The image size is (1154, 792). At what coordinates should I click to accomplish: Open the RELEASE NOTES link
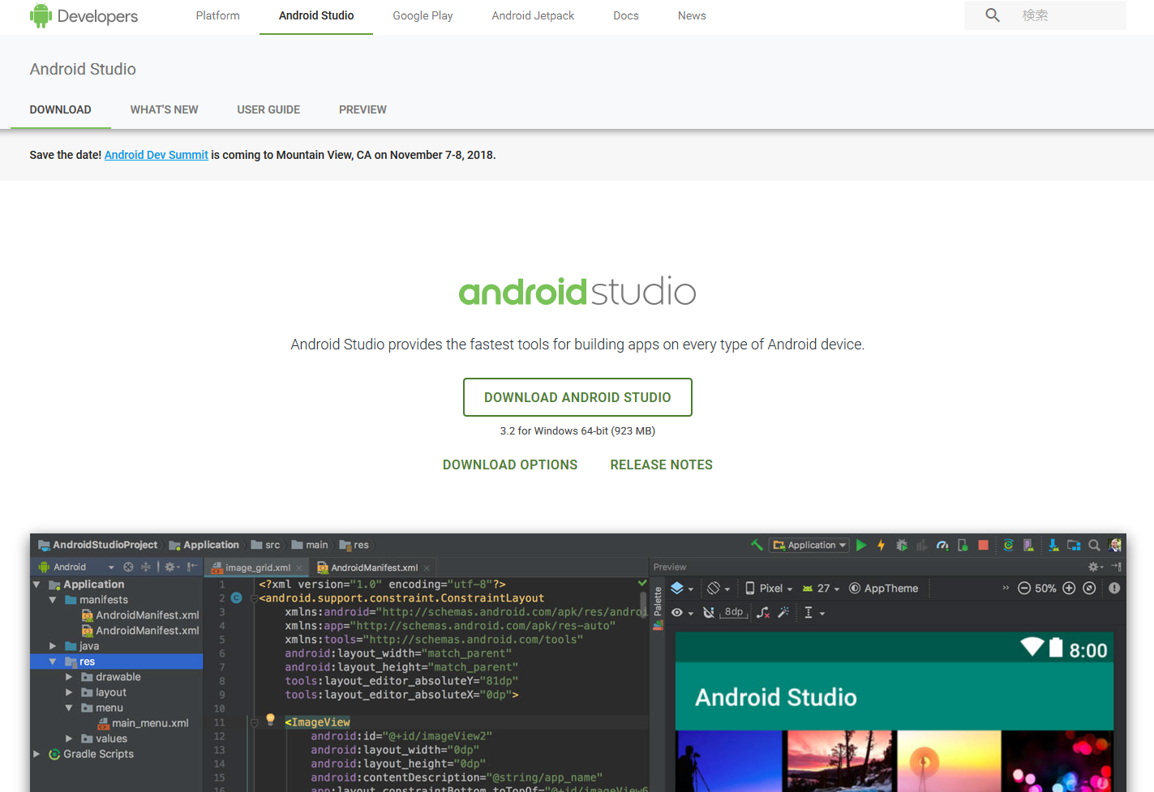[x=661, y=464]
